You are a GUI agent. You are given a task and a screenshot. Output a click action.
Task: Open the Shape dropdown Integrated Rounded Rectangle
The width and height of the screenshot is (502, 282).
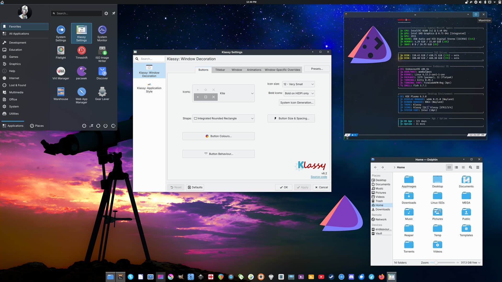coord(224,118)
